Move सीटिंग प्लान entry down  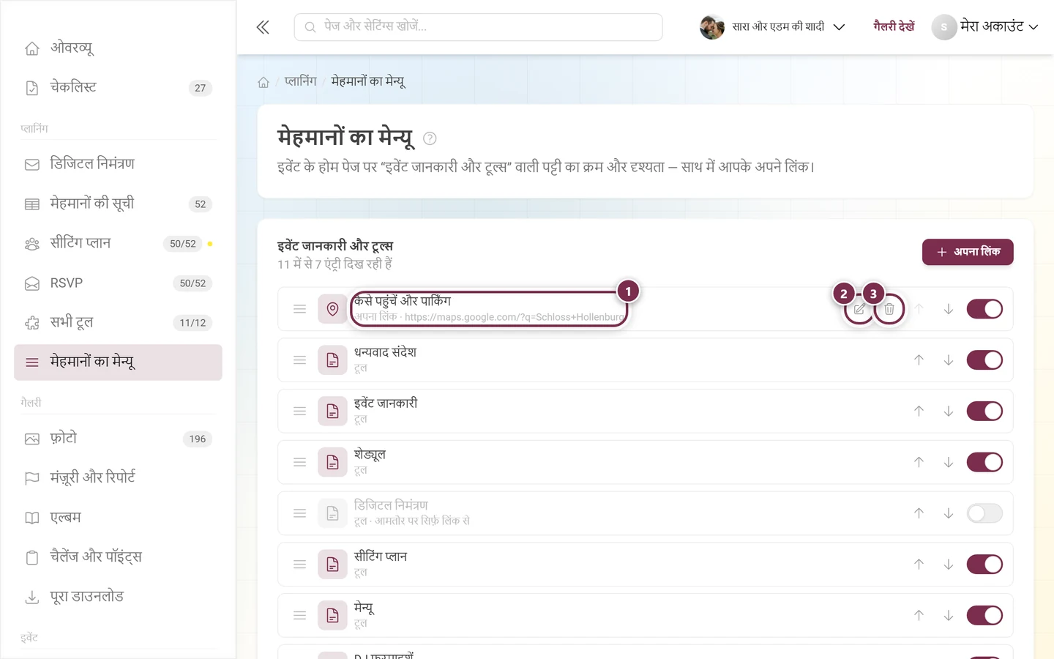point(949,565)
